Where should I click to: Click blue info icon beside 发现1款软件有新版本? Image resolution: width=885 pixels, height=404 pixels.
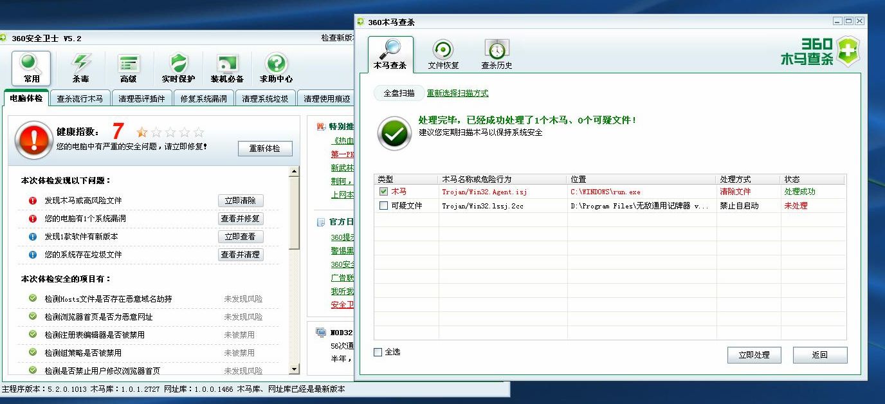pyautogui.click(x=33, y=237)
